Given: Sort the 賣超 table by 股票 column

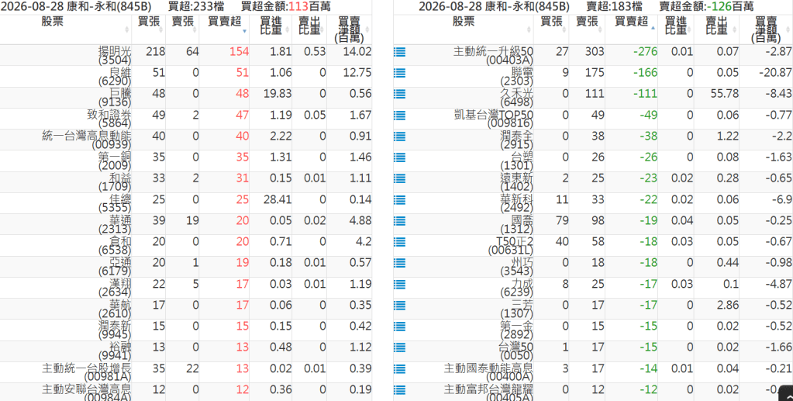Looking at the screenshot, I should [464, 29].
